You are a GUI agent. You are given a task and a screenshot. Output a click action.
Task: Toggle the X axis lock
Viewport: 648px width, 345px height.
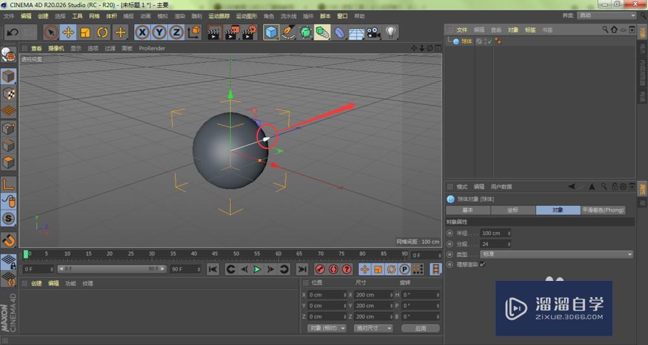point(142,32)
